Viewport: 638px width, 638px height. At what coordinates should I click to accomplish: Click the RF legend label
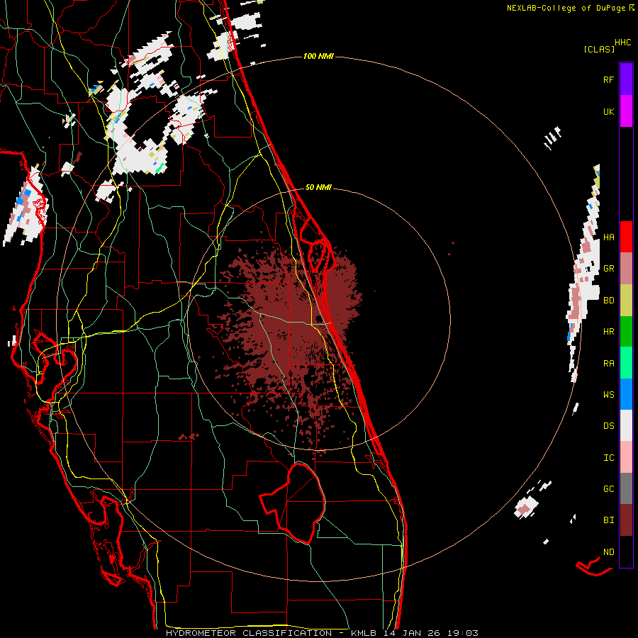coord(608,80)
